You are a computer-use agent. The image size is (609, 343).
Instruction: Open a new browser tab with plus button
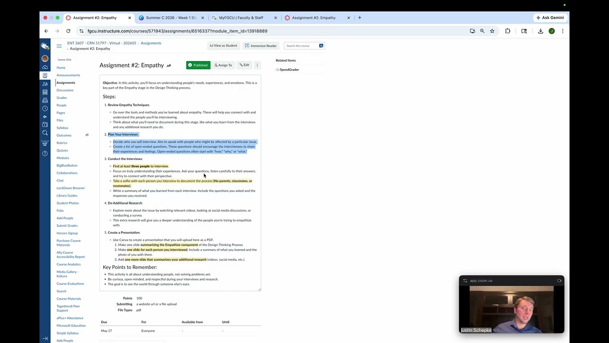[x=359, y=18]
